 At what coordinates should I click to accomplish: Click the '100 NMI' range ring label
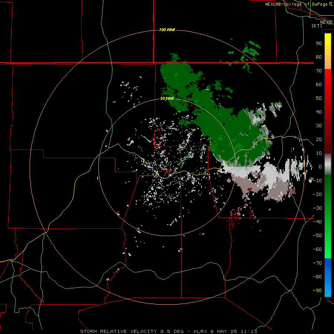coord(167,30)
